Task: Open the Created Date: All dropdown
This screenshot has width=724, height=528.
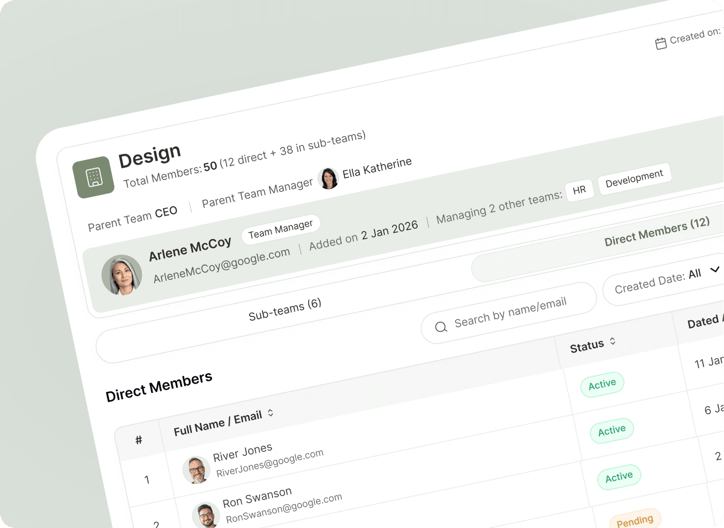Action: click(665, 280)
